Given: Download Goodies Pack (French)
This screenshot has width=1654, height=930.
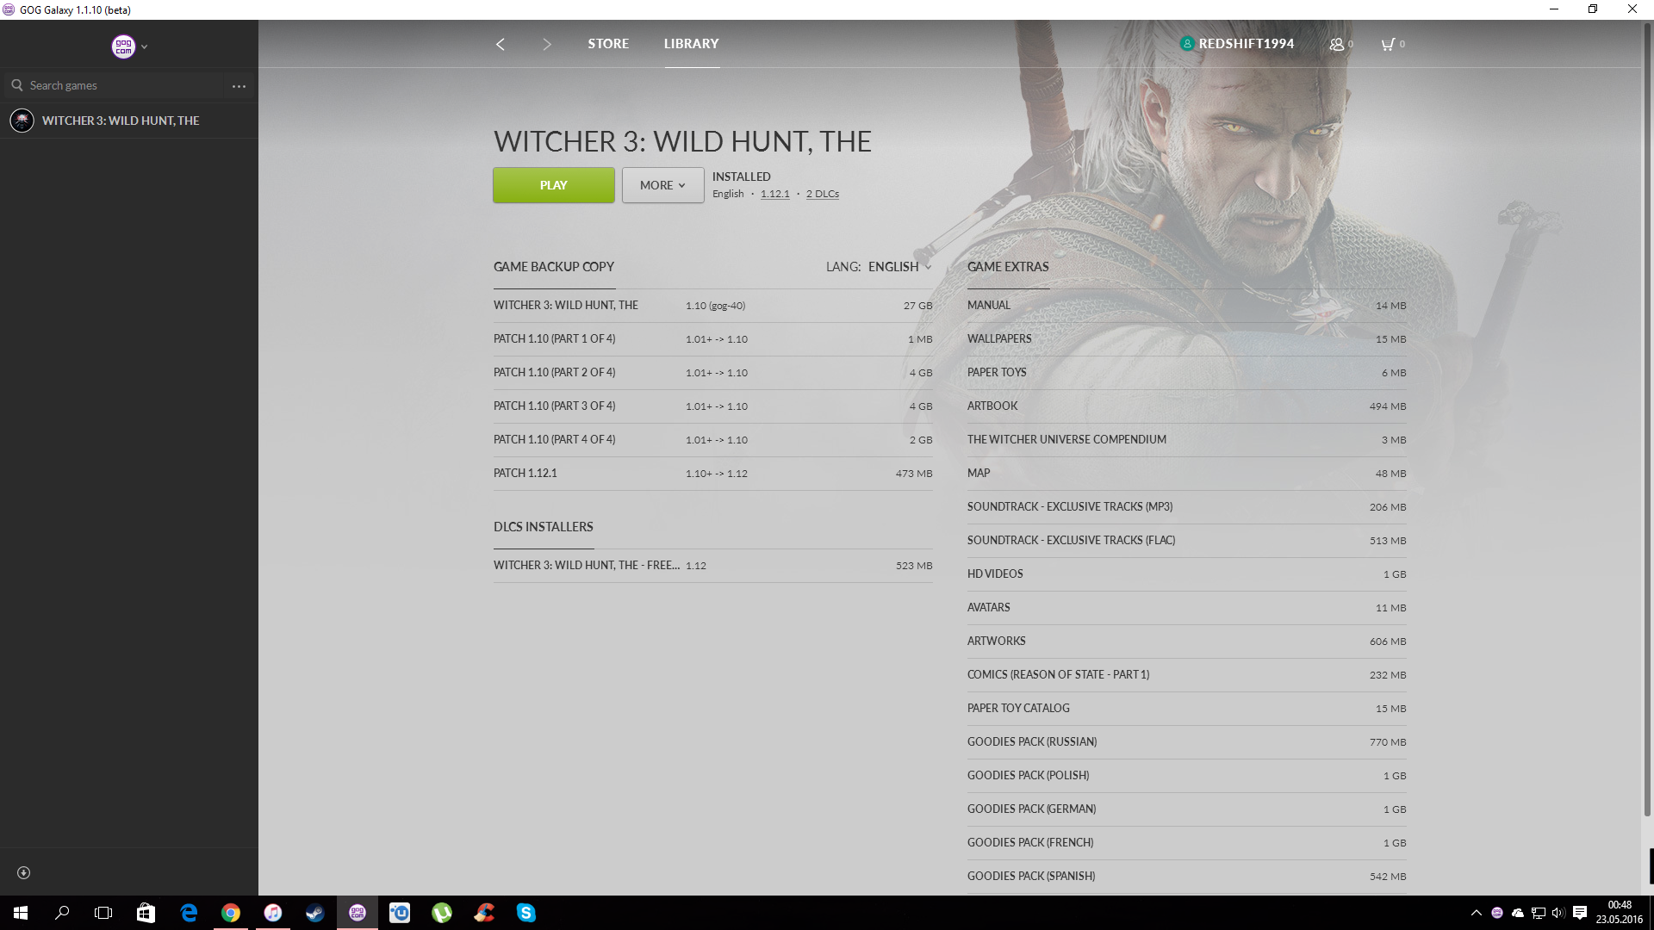Looking at the screenshot, I should pos(1186,843).
